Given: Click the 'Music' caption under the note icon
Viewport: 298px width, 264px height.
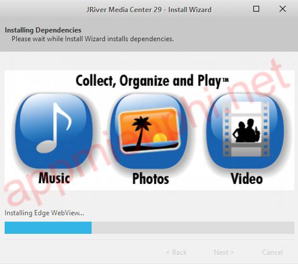Looking at the screenshot, I should pos(54,178).
